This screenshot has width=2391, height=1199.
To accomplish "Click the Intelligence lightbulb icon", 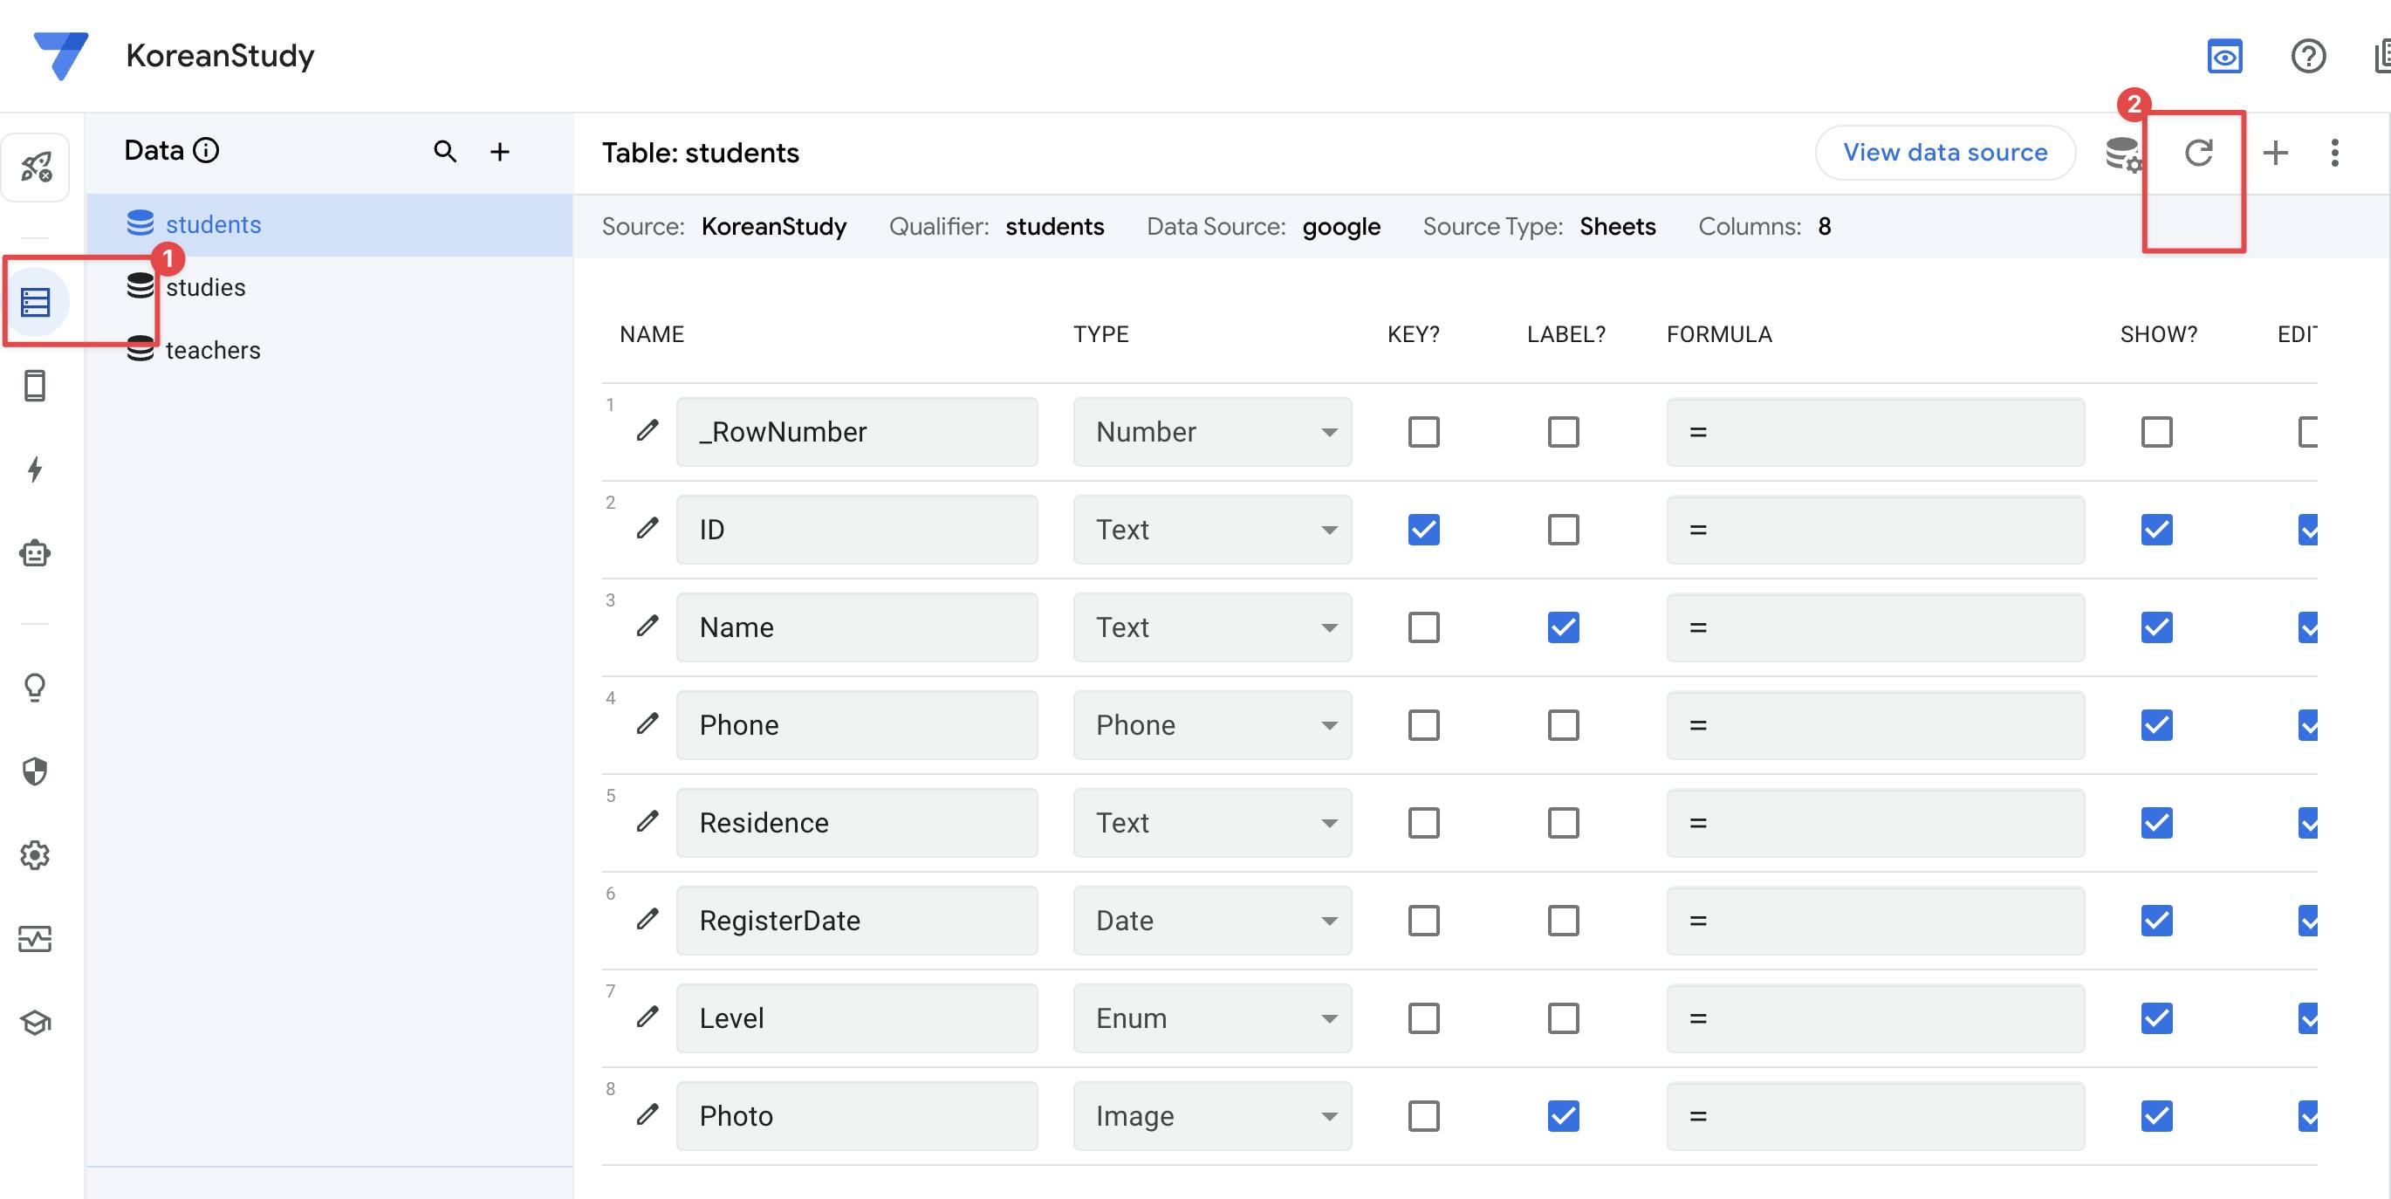I will 35,688.
